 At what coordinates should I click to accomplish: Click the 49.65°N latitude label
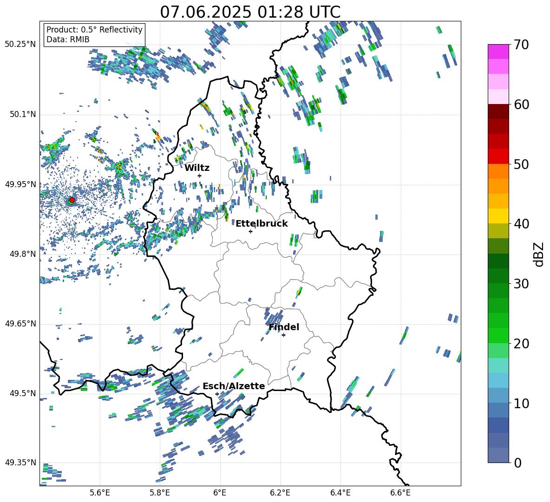(20, 323)
